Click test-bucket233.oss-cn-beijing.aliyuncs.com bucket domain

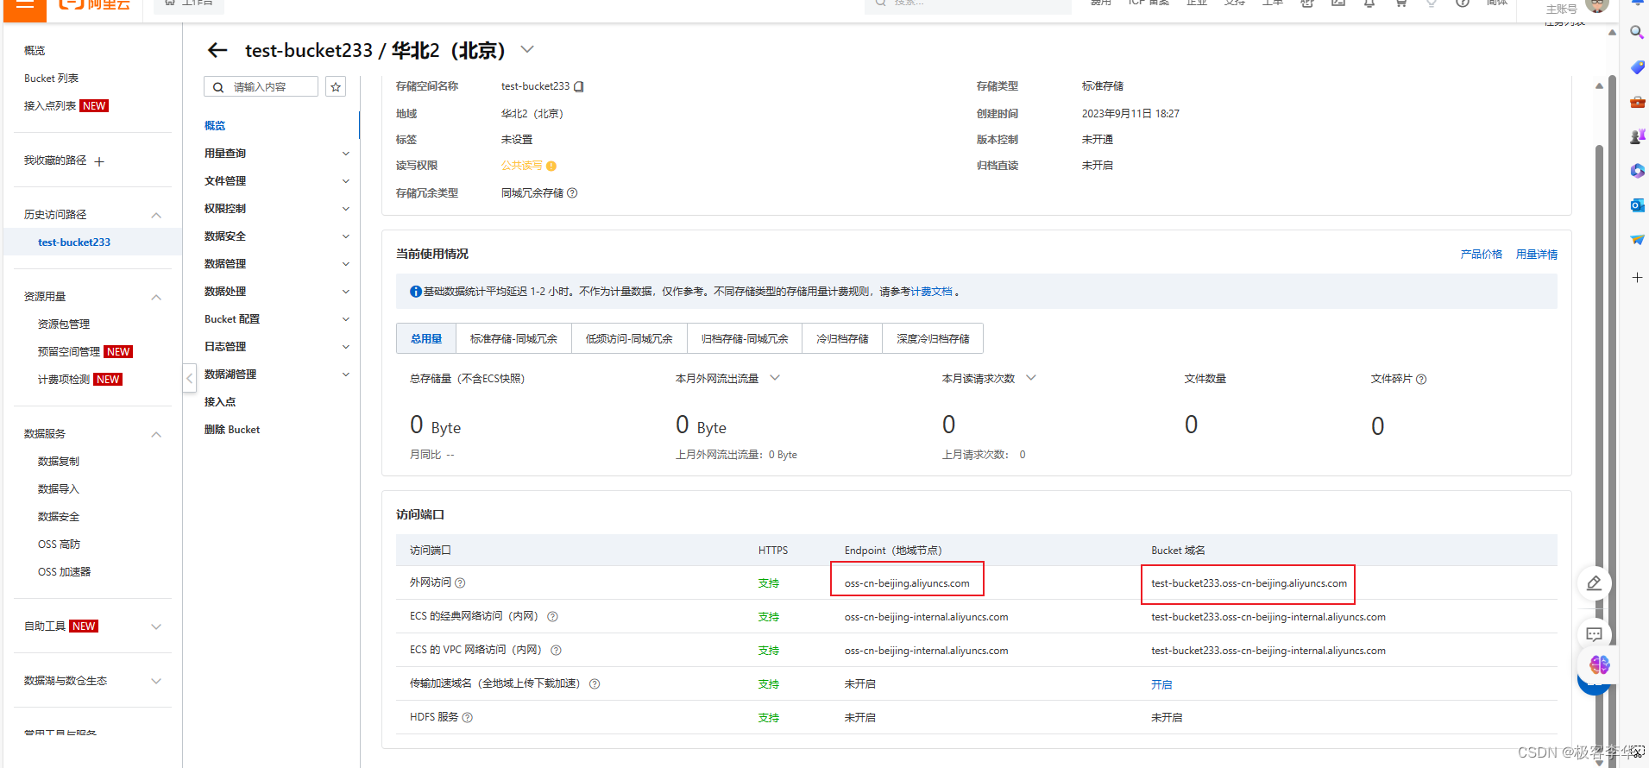point(1249,583)
